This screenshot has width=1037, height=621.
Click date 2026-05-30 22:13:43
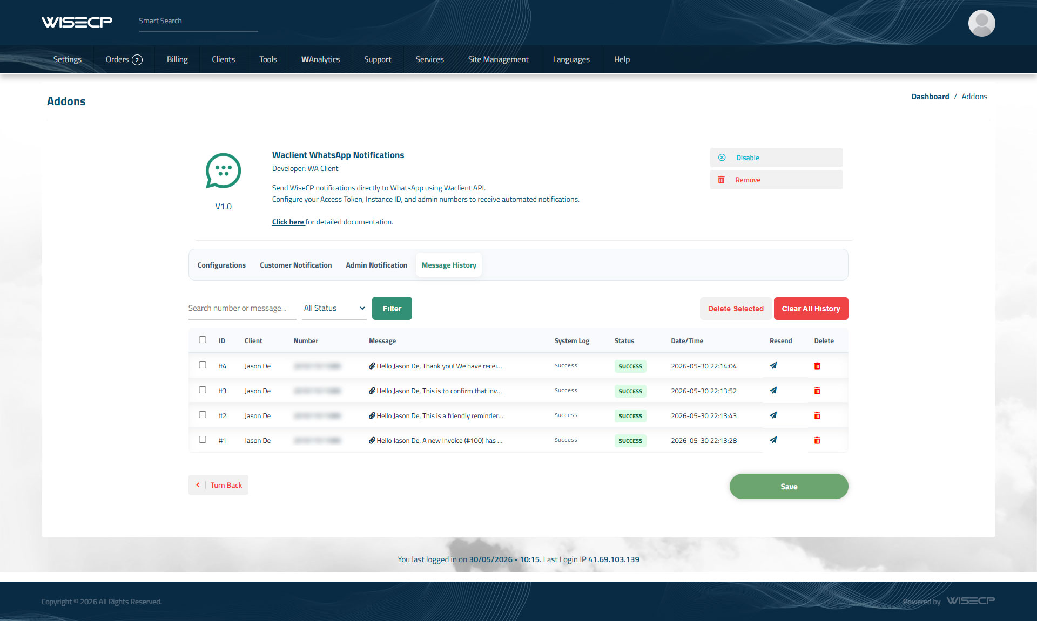(704, 416)
